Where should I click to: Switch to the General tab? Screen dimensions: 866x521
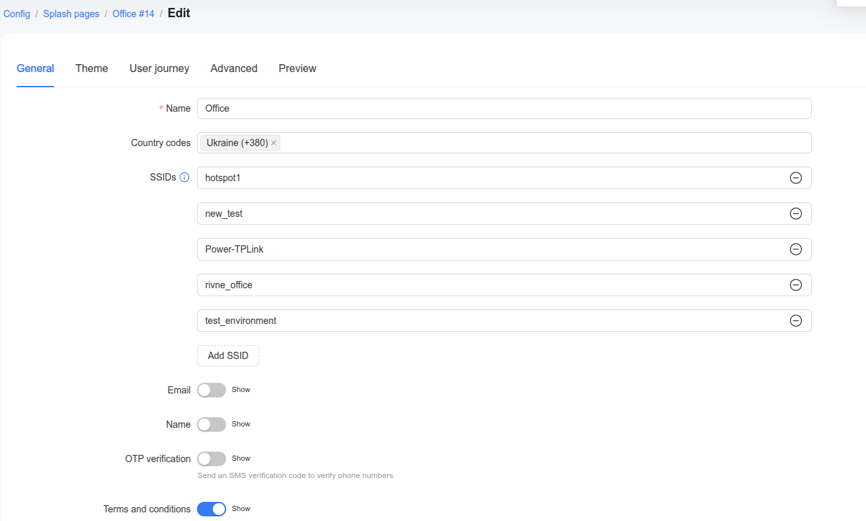[36, 68]
